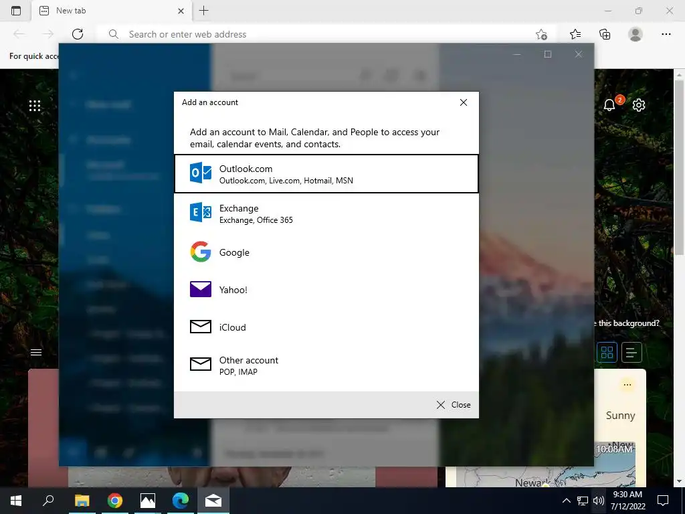The width and height of the screenshot is (685, 514).
Task: Open File Explorer from the taskbar
Action: [82, 501]
